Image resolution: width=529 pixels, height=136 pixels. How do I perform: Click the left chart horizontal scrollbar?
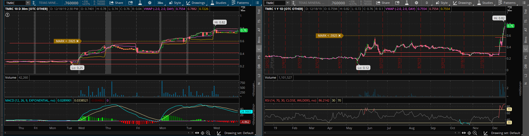(x=97, y=133)
